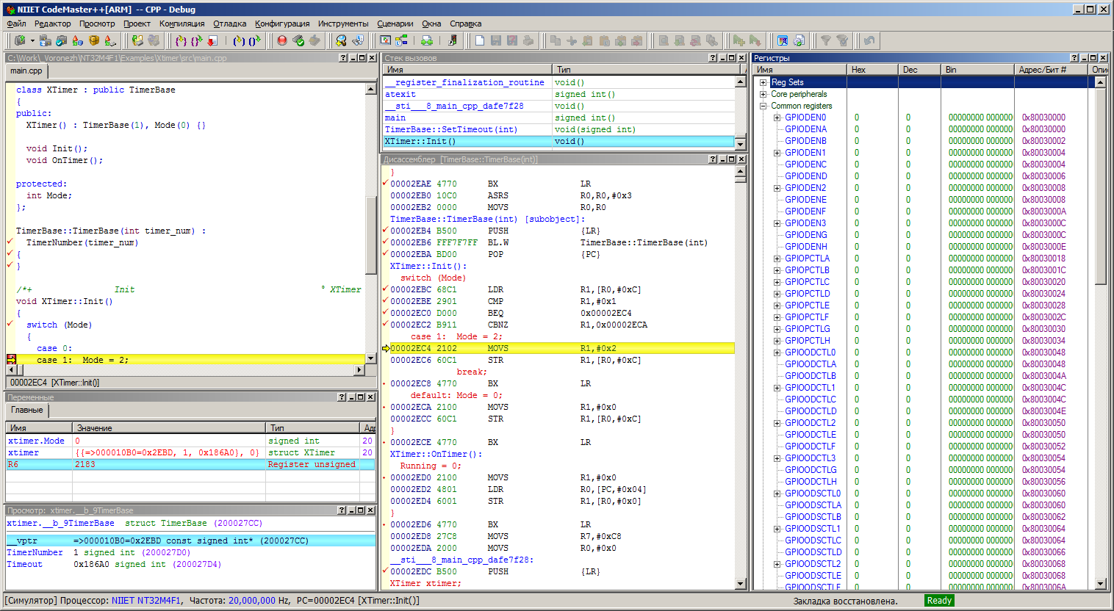Click the Значение column header in variables
Image resolution: width=1114 pixels, height=611 pixels.
168,427
